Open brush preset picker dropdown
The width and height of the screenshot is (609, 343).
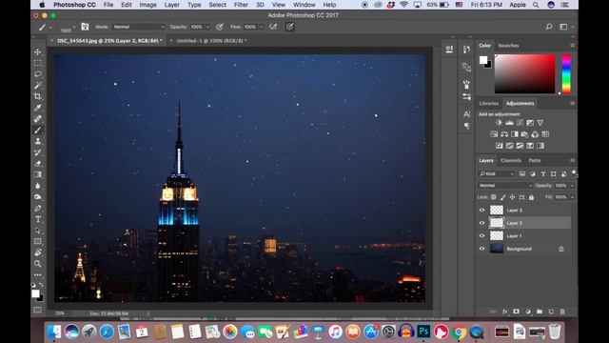coord(74,28)
